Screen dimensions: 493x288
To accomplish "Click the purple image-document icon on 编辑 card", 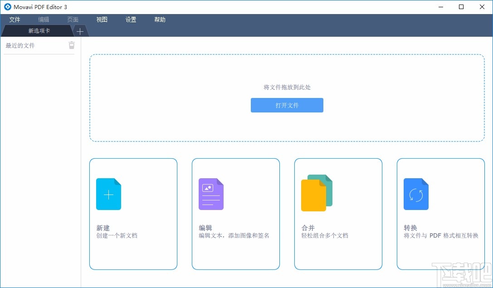I will click(211, 194).
